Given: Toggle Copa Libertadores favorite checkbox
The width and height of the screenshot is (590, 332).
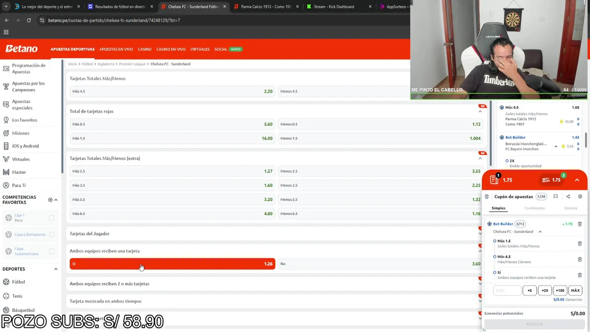Looking at the screenshot, I should [52, 234].
